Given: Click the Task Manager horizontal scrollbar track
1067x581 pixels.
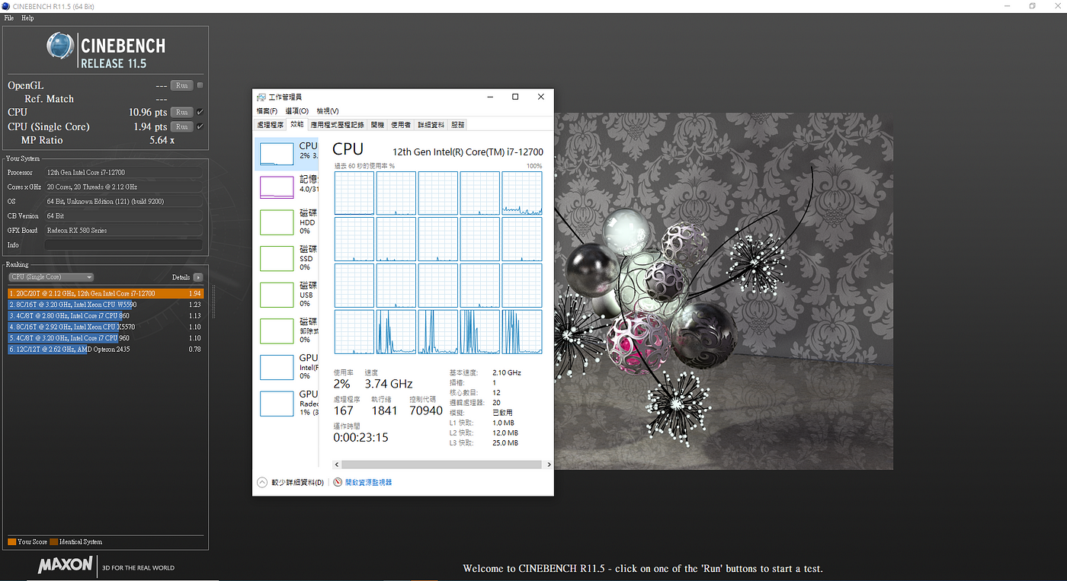Looking at the screenshot, I should (443, 464).
